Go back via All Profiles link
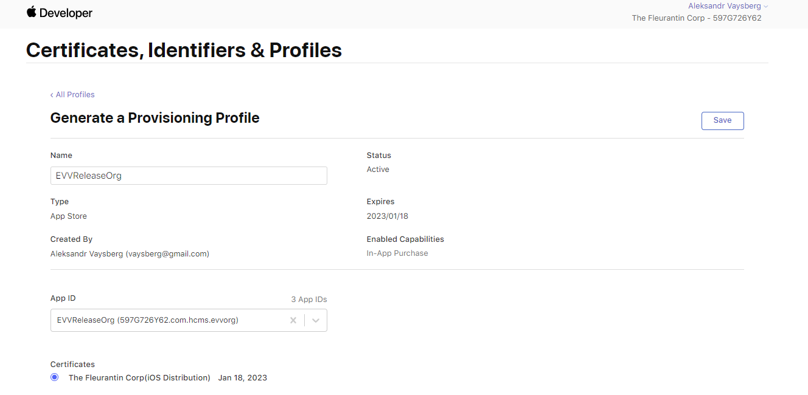This screenshot has height=395, width=808. pyautogui.click(x=75, y=95)
